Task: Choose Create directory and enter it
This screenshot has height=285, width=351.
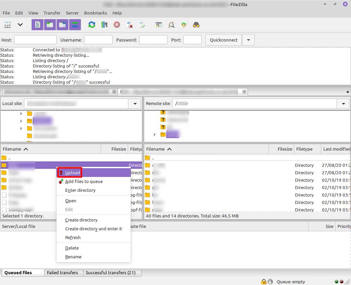Action: 94,229
